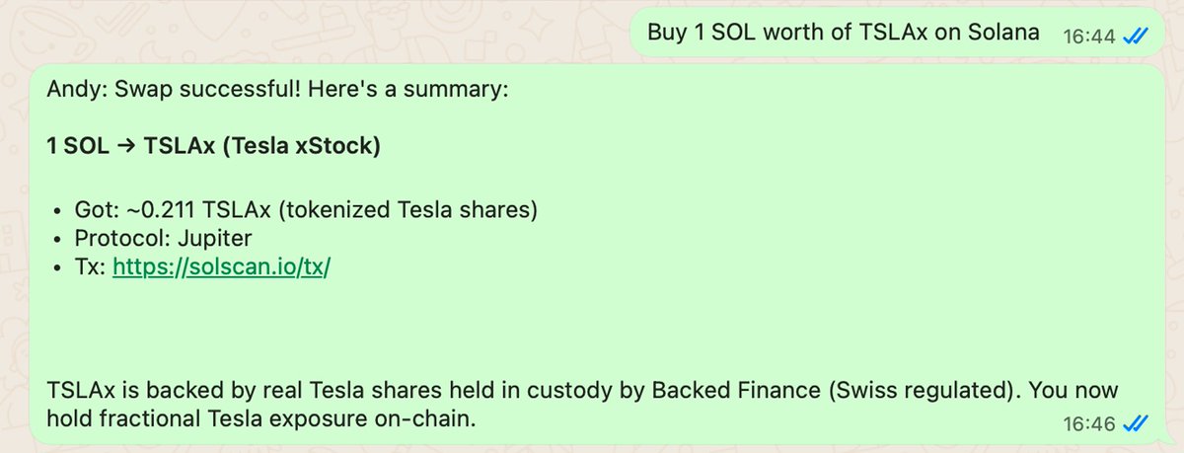Click the word "Solana" in the sent message
This screenshot has height=453, width=1184.
[1004, 33]
